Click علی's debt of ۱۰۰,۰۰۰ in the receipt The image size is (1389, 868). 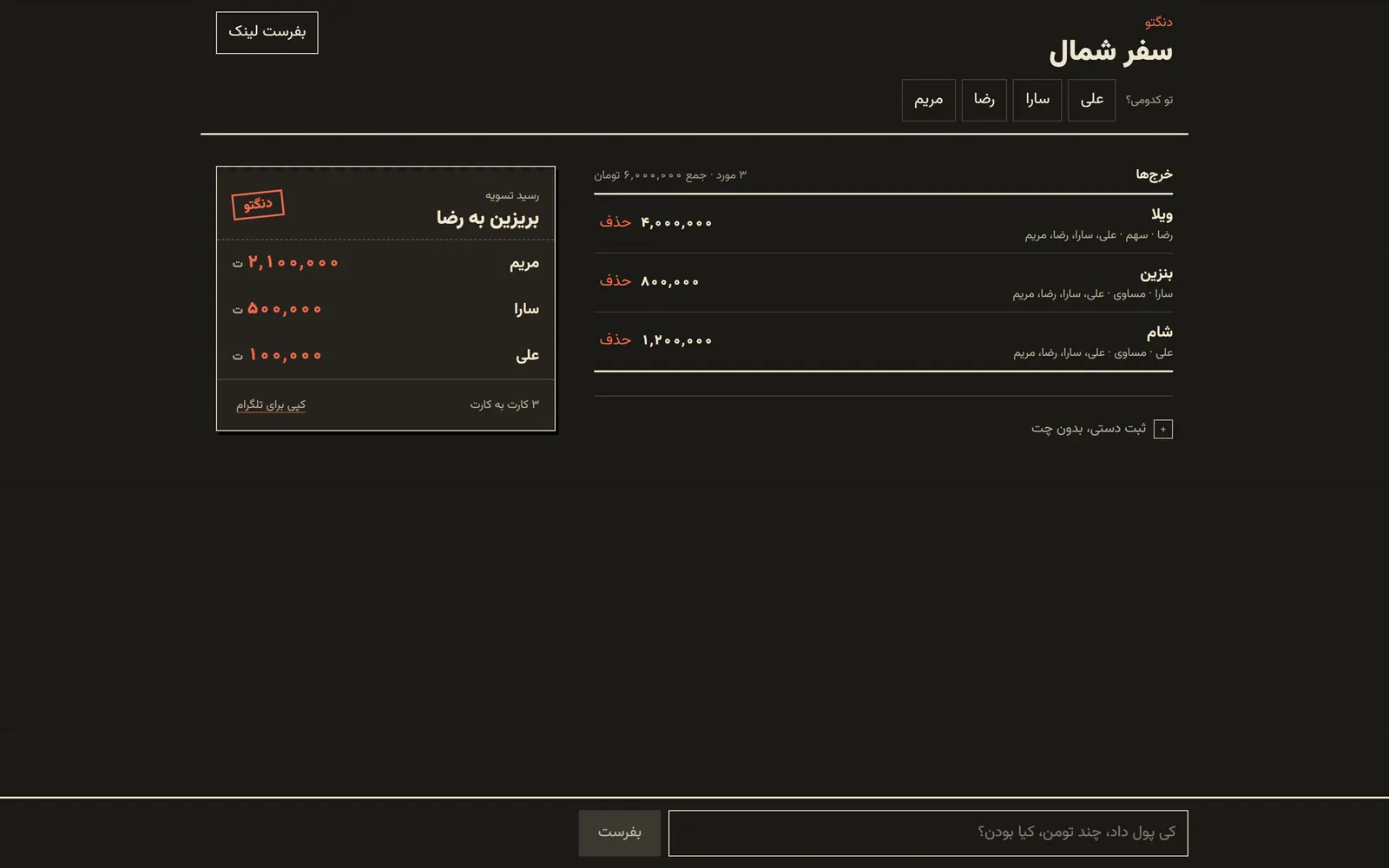(x=285, y=355)
